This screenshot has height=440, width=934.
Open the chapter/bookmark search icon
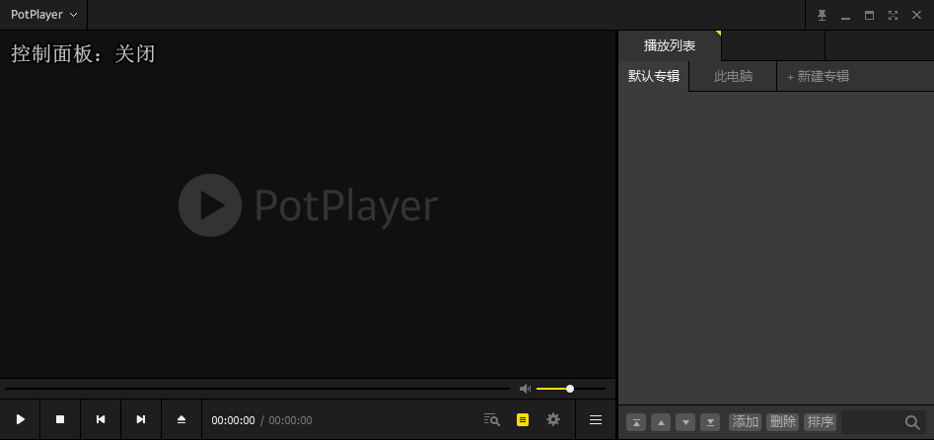tap(491, 419)
